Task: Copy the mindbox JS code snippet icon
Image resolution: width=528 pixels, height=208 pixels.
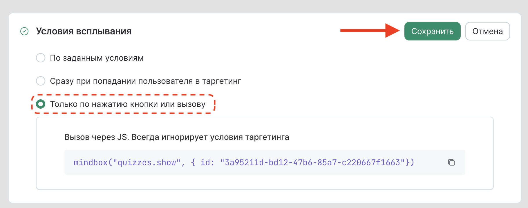Action: (x=451, y=162)
